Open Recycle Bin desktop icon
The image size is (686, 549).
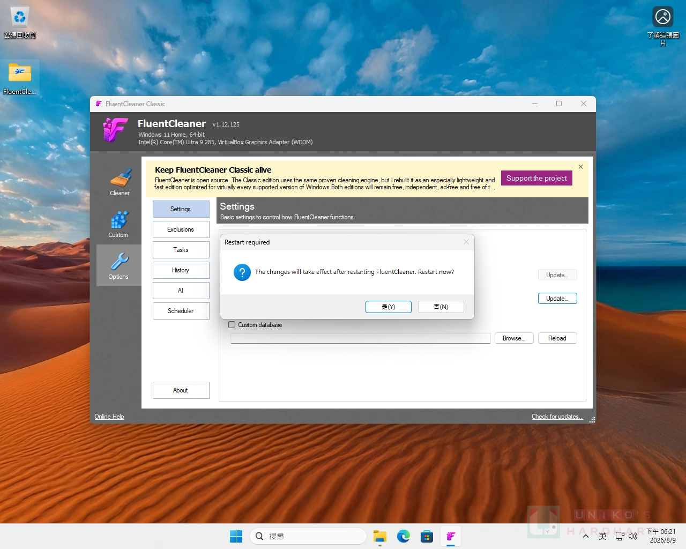coord(20,23)
